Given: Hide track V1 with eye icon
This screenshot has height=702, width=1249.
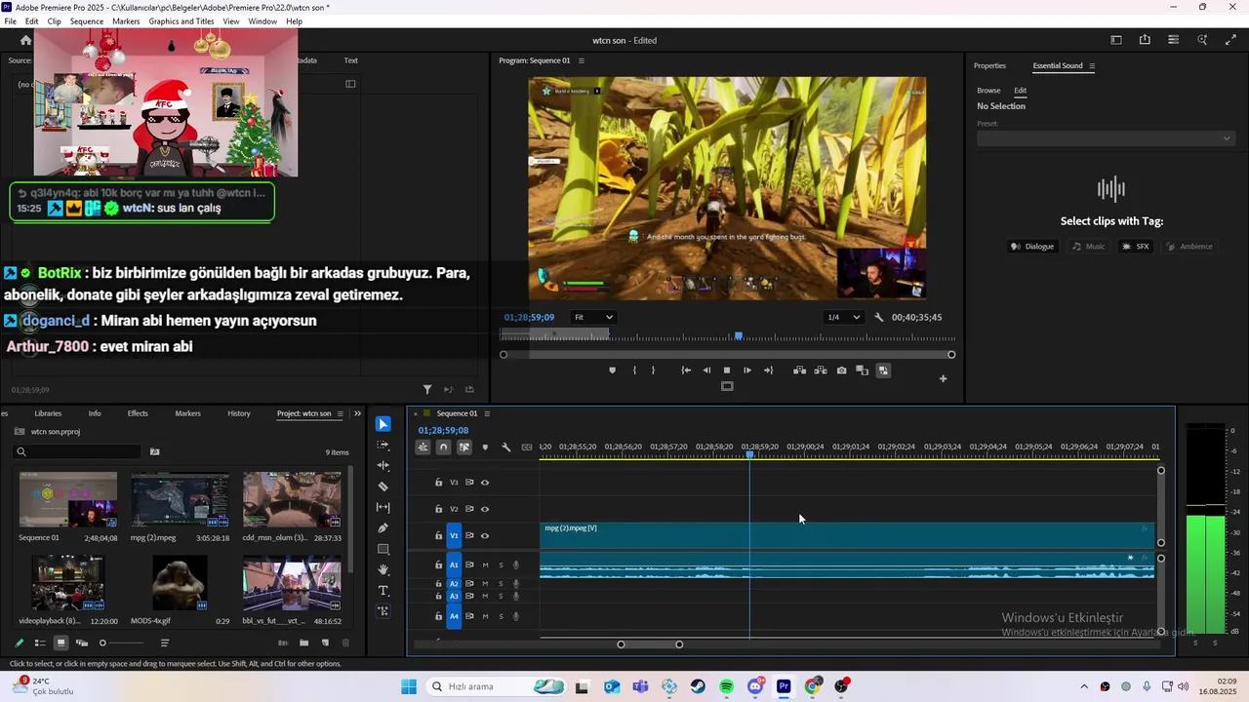Looking at the screenshot, I should (x=485, y=535).
